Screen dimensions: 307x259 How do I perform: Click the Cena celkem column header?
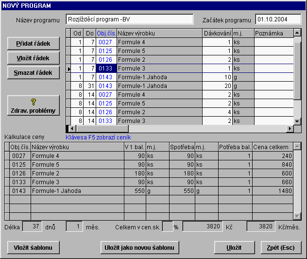273,147
